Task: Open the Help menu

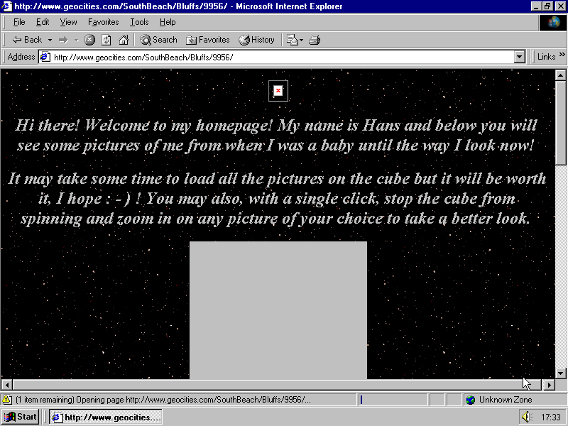Action: click(168, 22)
